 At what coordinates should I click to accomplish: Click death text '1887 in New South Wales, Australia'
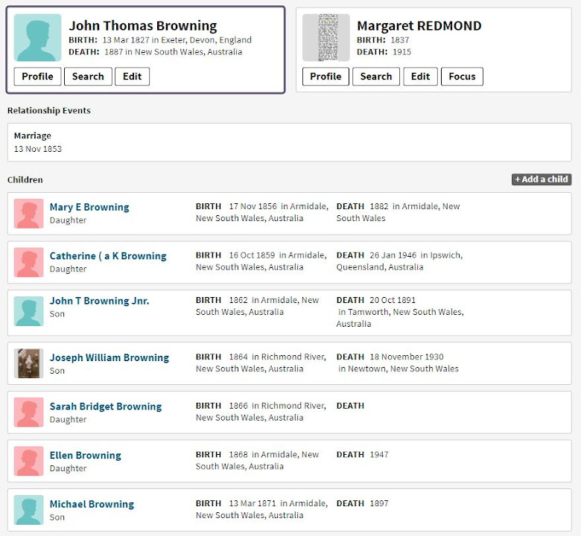pos(173,52)
